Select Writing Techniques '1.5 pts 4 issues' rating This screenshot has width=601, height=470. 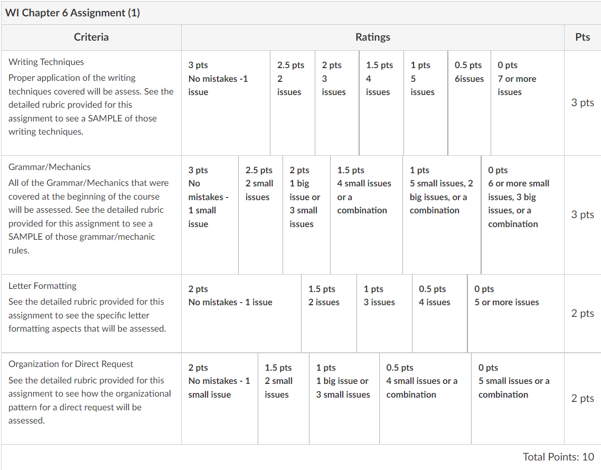tap(381, 103)
